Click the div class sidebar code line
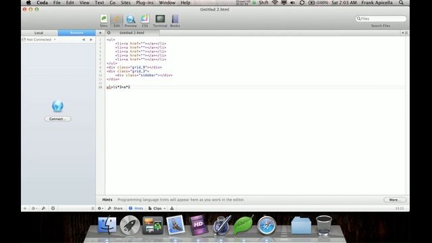Image resolution: width=432 pixels, height=243 pixels. click(x=144, y=75)
